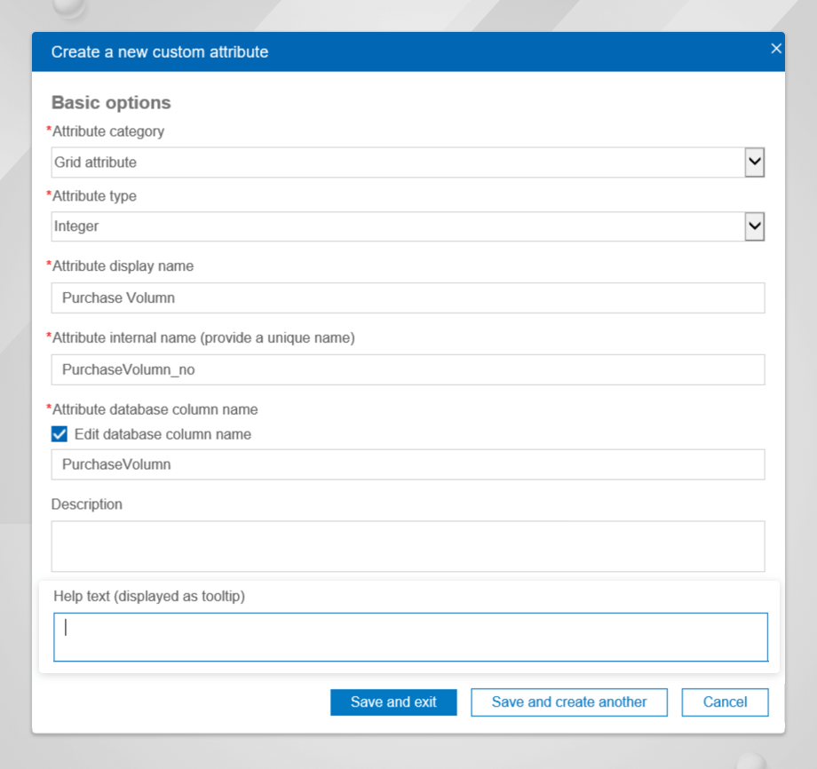Image resolution: width=817 pixels, height=769 pixels.
Task: Open the Attribute type combo box showing Integer
Action: tap(396, 226)
